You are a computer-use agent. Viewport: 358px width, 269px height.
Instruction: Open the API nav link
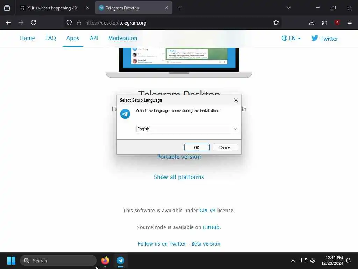tap(94, 38)
